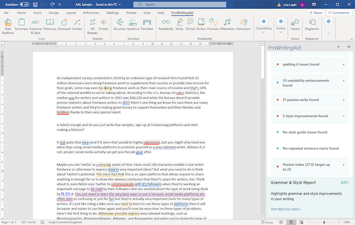The width and height of the screenshot is (355, 225).
Task: Switch to the Home tab
Action: coord(21,13)
